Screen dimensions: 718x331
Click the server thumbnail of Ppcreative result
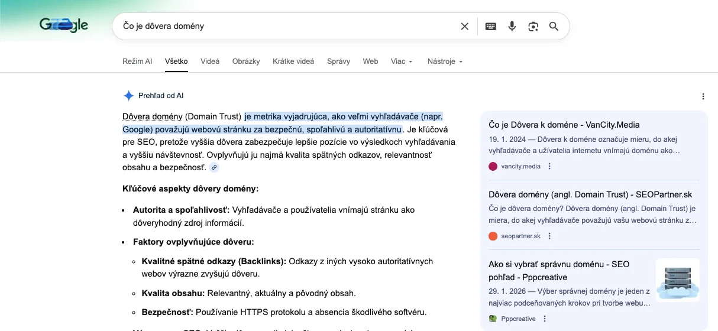click(x=677, y=280)
